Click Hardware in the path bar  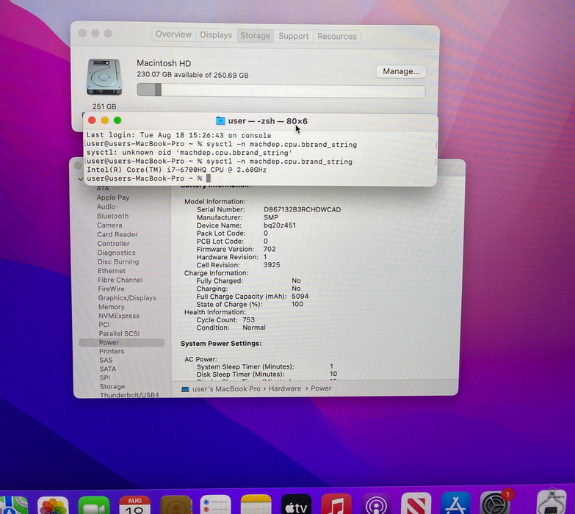(x=285, y=388)
